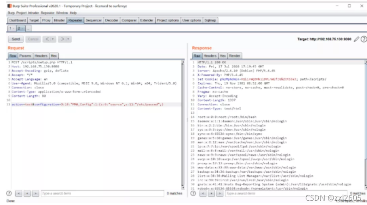The height and width of the screenshot is (205, 367).
Task: Open the Burp menu
Action: tap(11, 13)
